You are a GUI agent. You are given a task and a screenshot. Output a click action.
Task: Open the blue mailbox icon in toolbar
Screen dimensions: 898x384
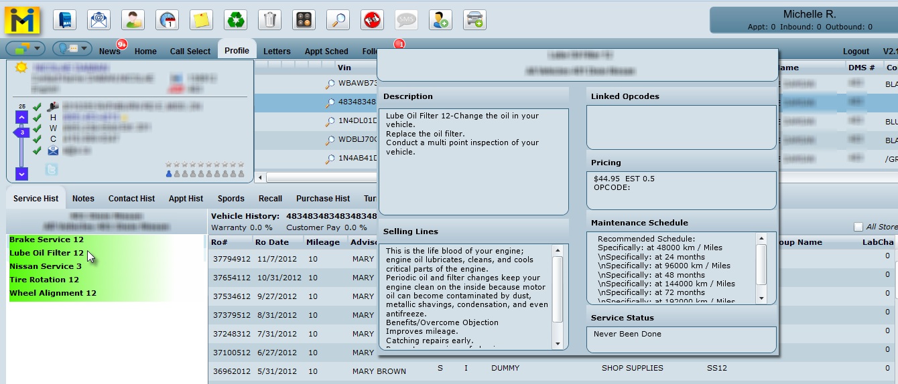(x=65, y=20)
